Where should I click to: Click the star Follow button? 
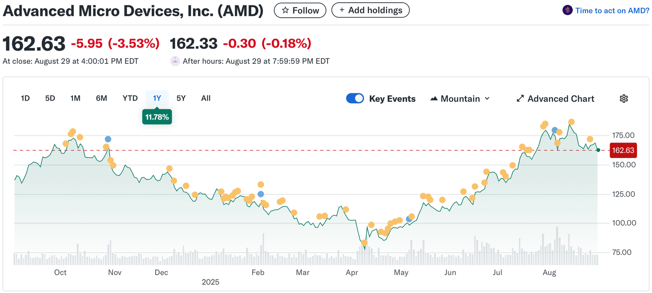[x=300, y=10]
